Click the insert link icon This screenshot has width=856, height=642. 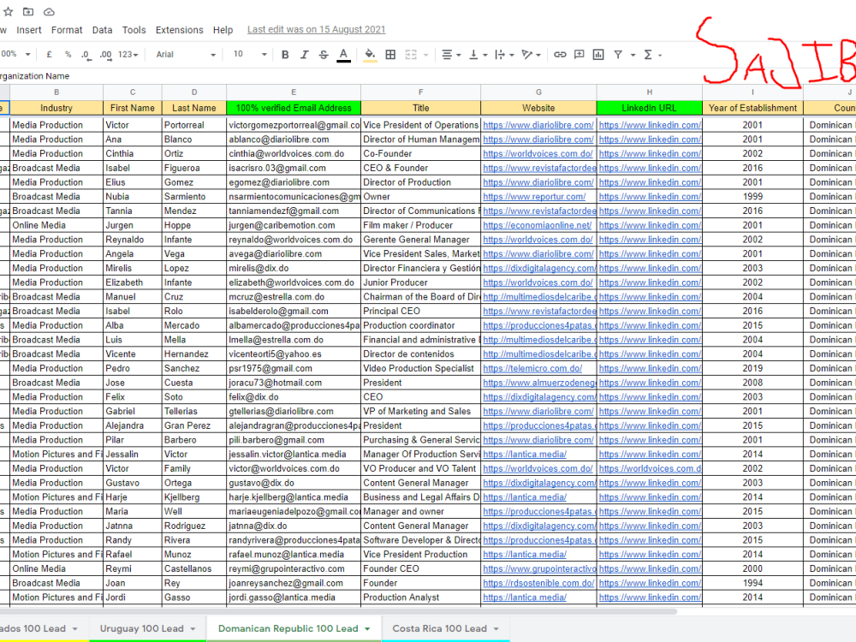(x=560, y=55)
